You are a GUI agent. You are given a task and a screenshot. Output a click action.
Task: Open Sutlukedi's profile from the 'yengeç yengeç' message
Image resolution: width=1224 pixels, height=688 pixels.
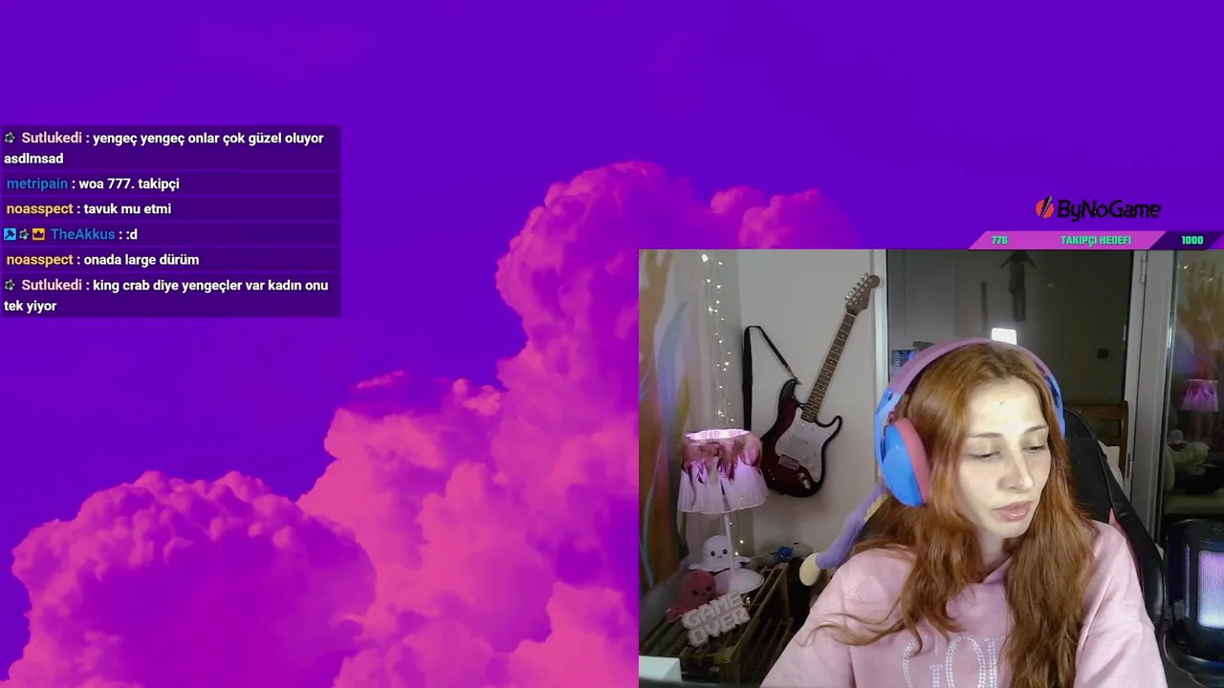[52, 139]
